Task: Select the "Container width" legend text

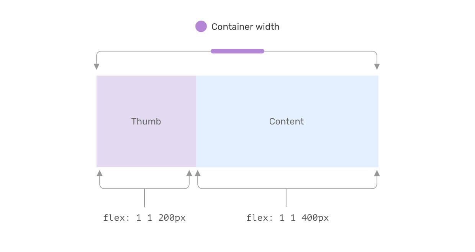Action: pyautogui.click(x=245, y=27)
